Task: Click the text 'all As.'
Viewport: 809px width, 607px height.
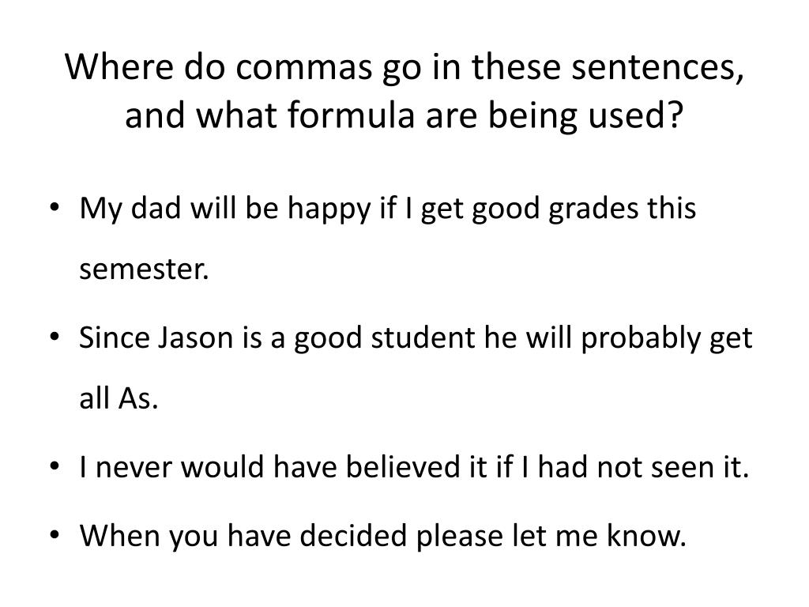Action: click(x=119, y=398)
